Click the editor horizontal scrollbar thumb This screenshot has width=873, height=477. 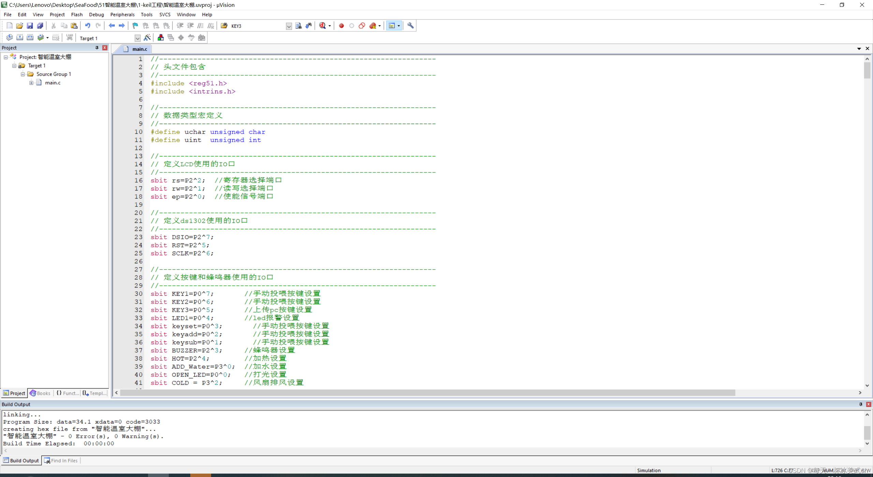point(428,393)
